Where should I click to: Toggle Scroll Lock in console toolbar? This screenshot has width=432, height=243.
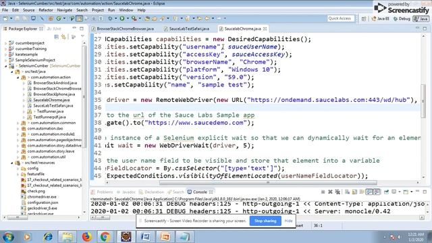(354, 192)
